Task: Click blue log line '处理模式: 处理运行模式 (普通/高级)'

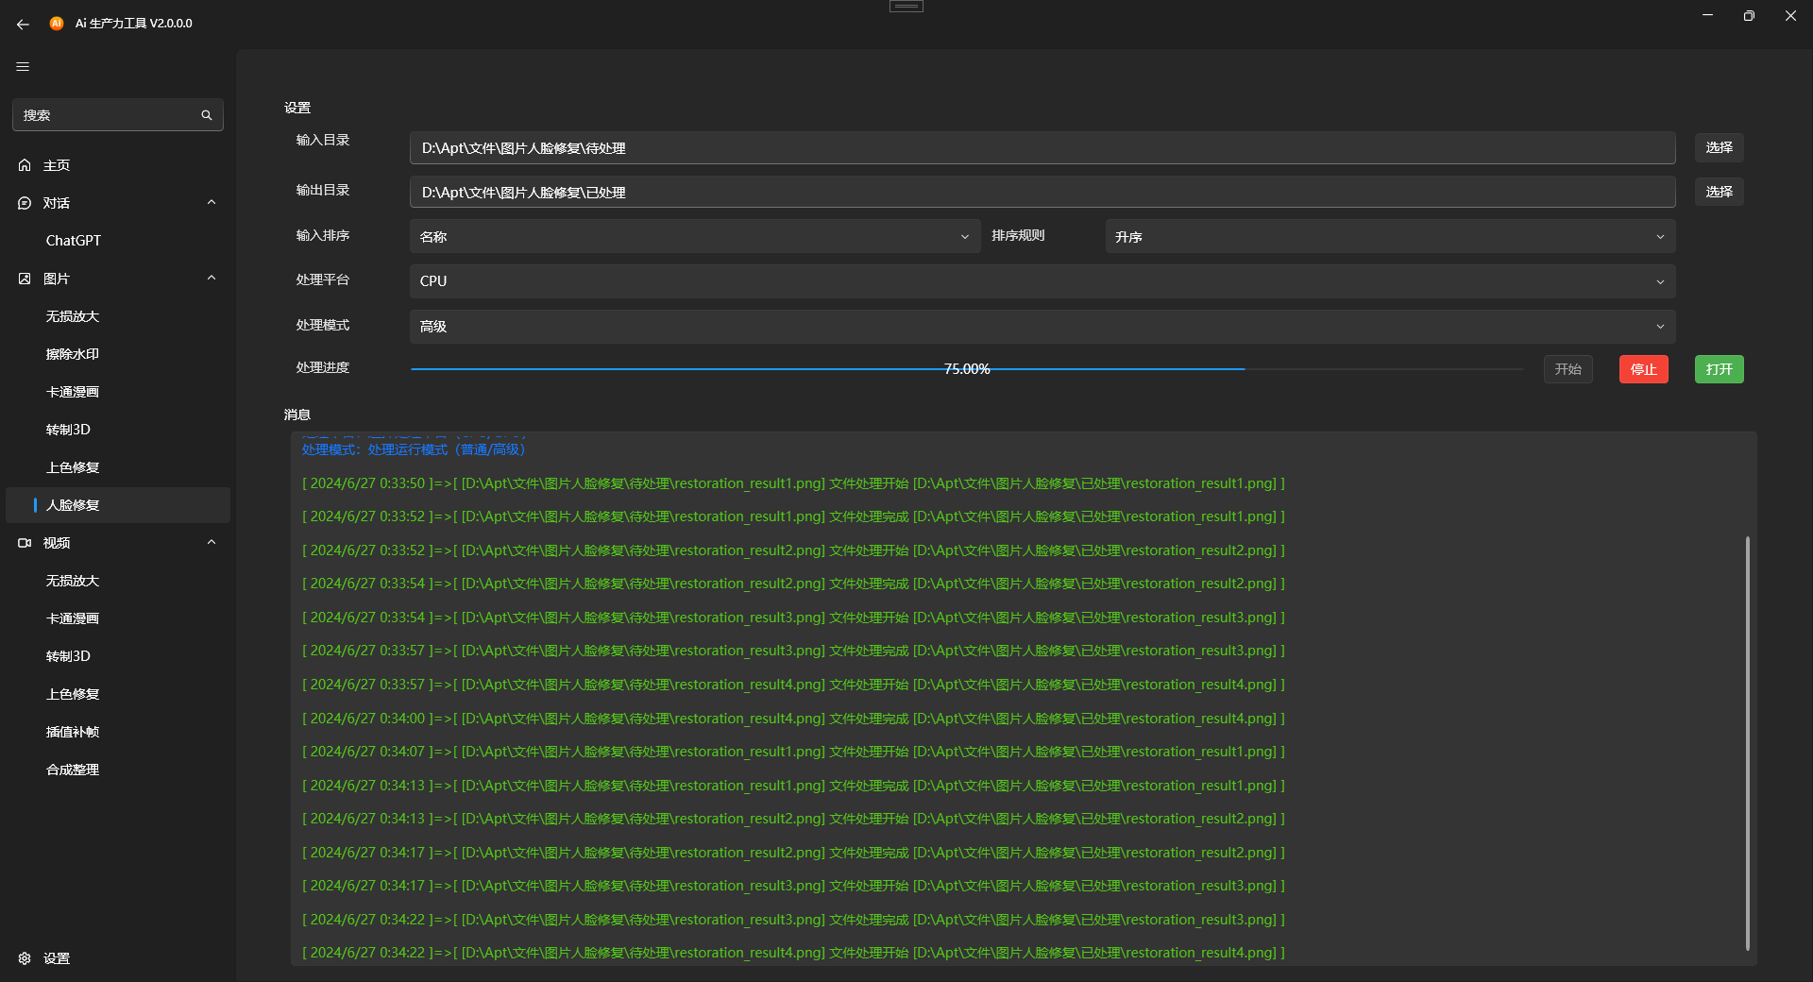Action: pyautogui.click(x=414, y=449)
